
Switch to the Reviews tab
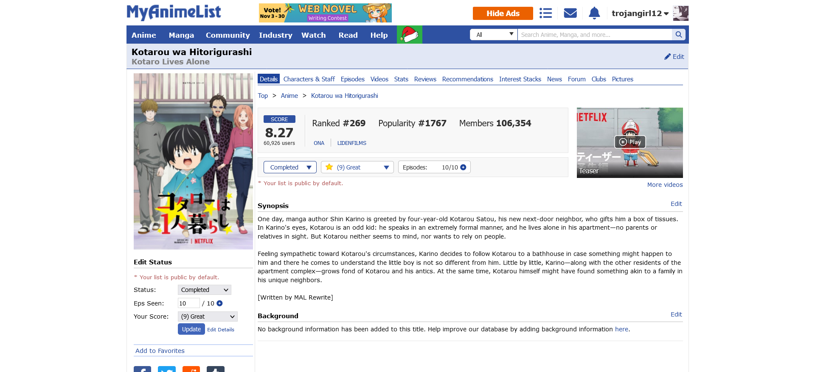pyautogui.click(x=425, y=79)
